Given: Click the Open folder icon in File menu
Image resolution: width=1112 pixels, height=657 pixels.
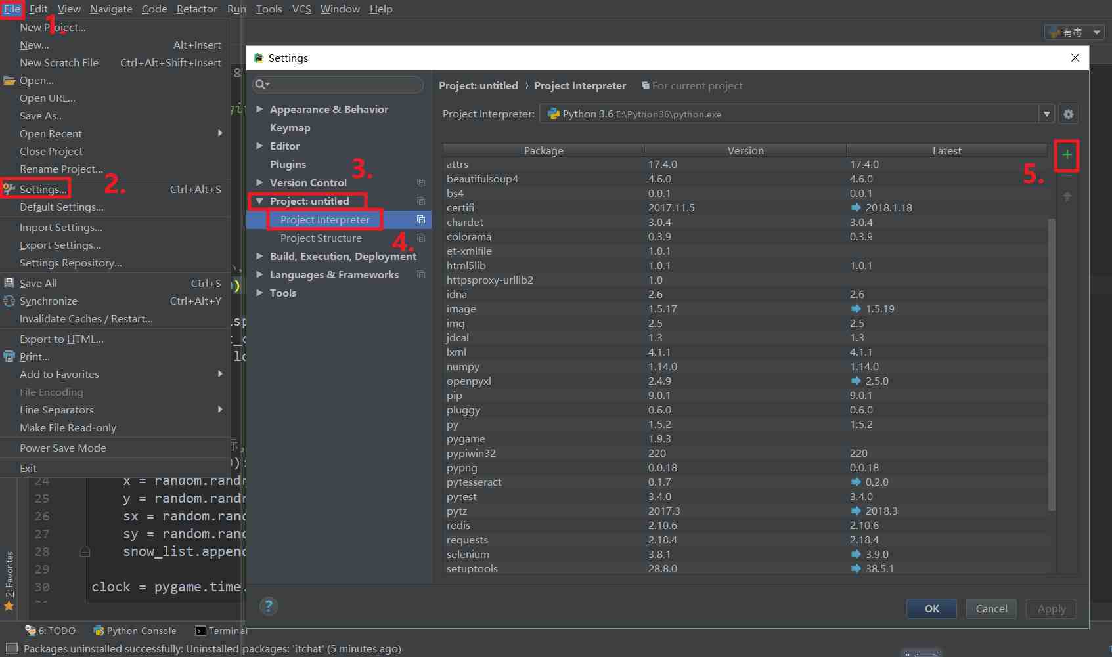Looking at the screenshot, I should (x=9, y=81).
